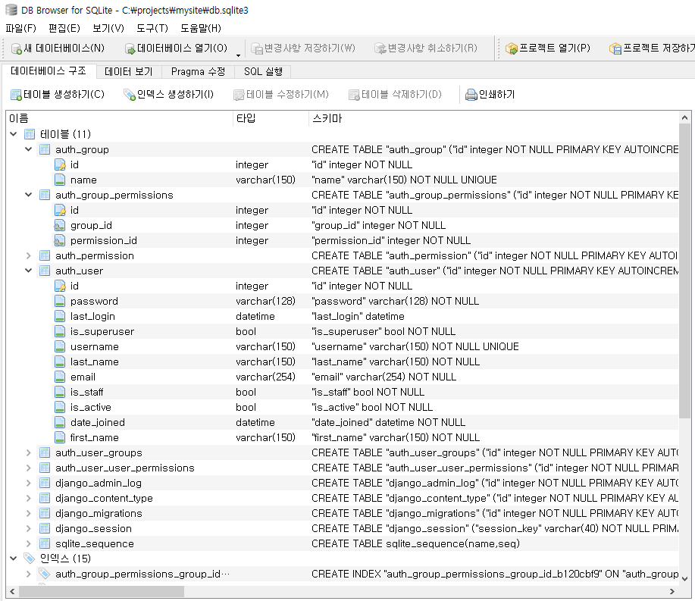Click the Revert Changes (변경사항 취소하기) icon
This screenshot has height=601, width=695.
point(380,49)
